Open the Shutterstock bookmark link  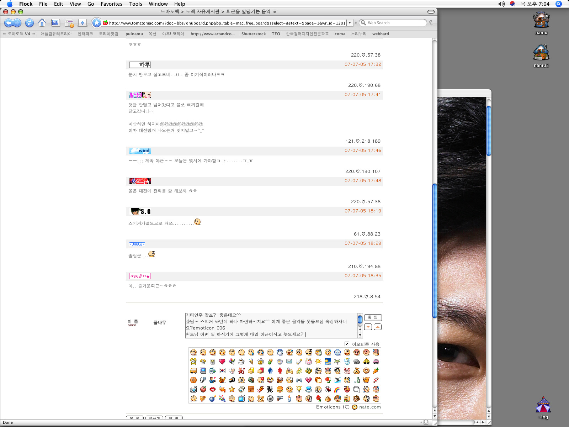coord(253,34)
